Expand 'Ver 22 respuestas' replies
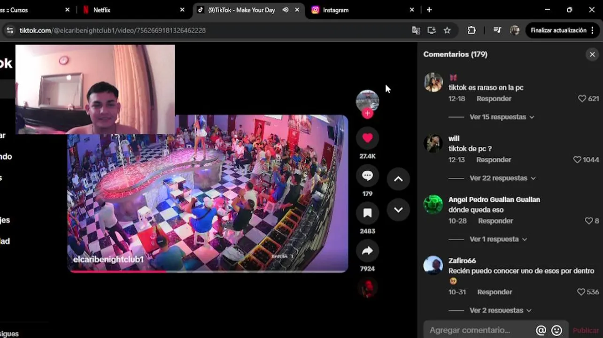Screen dimensions: 603x338 (x=502, y=178)
